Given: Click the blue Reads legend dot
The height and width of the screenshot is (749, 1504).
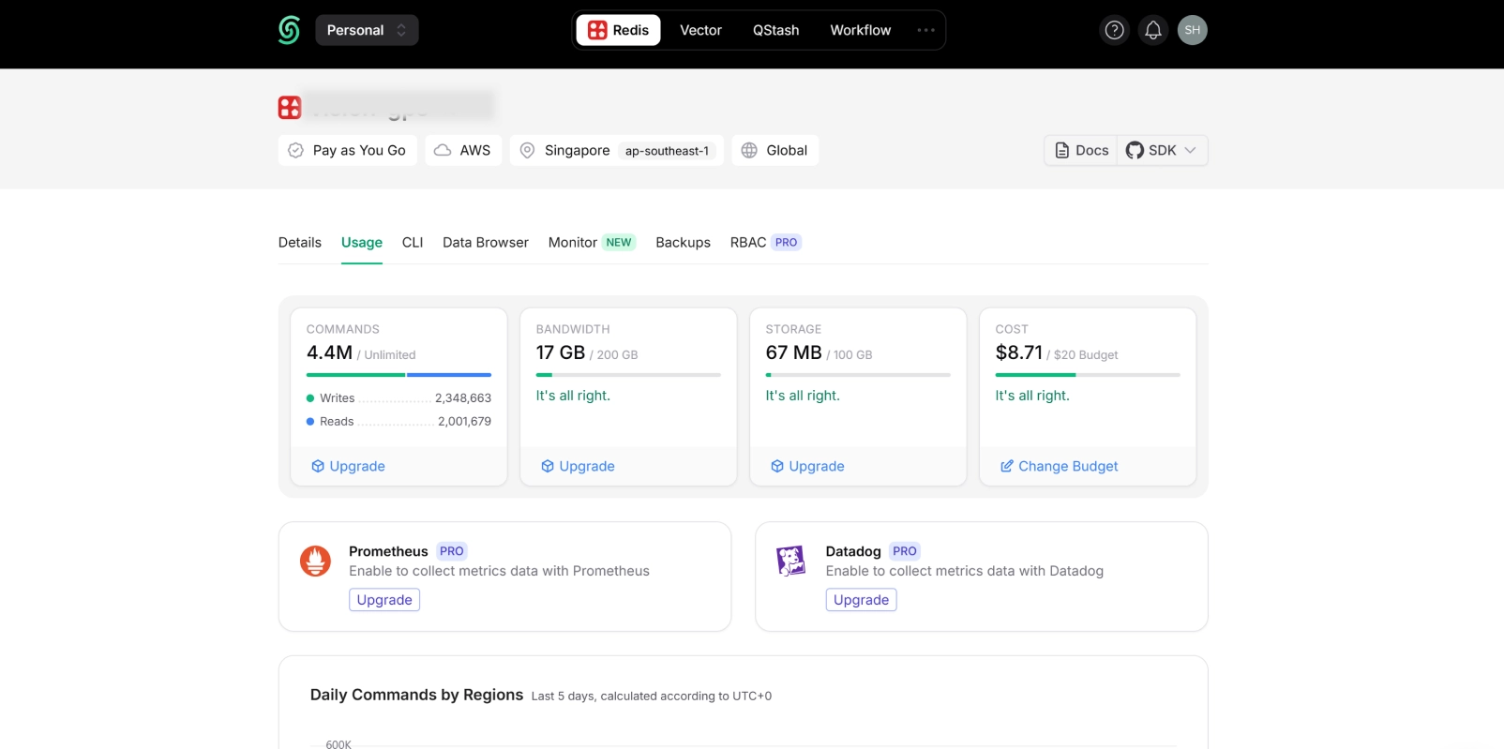Looking at the screenshot, I should [310, 422].
